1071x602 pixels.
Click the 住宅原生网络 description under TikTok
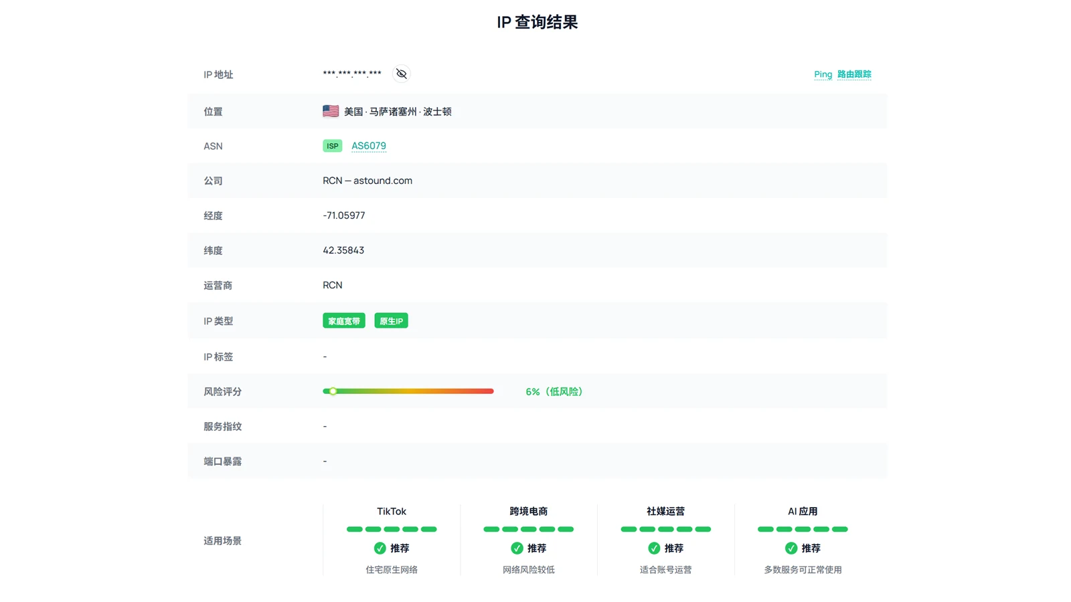(392, 570)
